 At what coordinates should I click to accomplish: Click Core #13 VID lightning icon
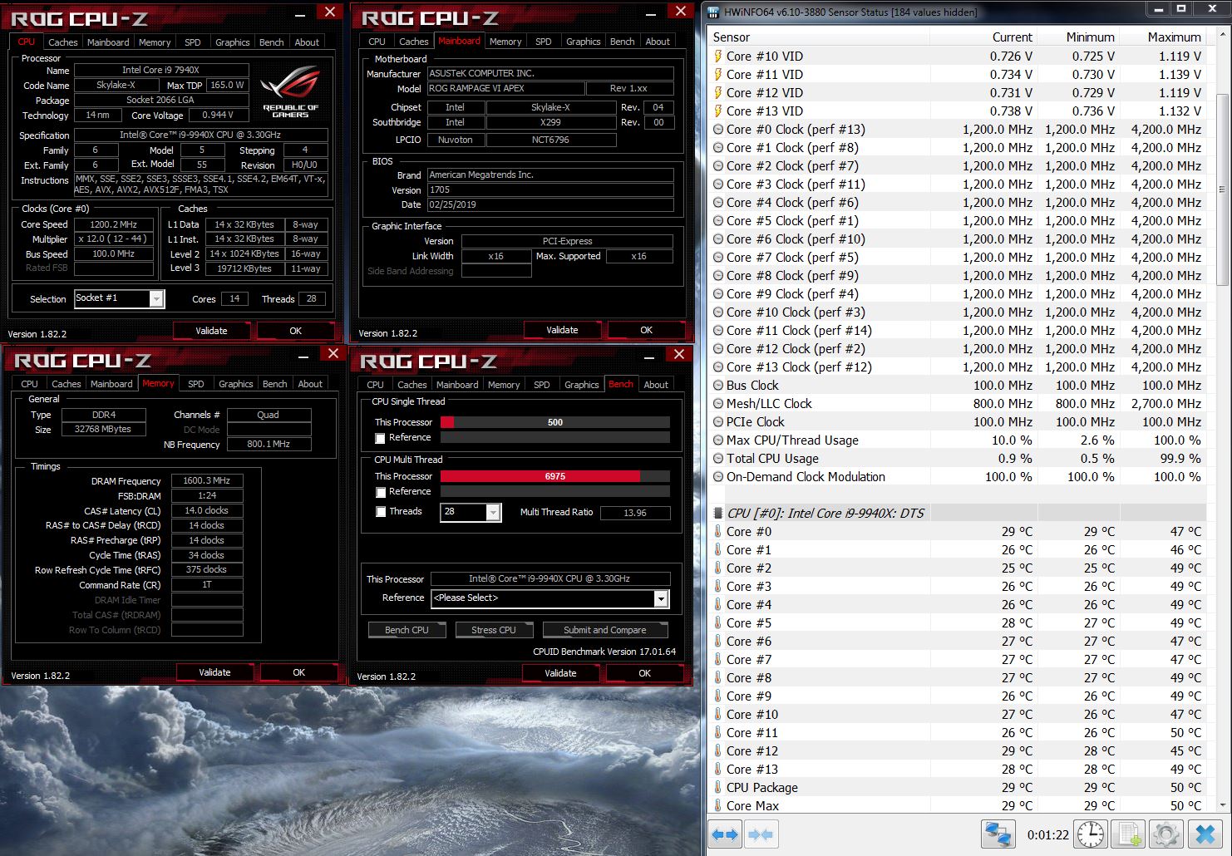pyautogui.click(x=718, y=111)
